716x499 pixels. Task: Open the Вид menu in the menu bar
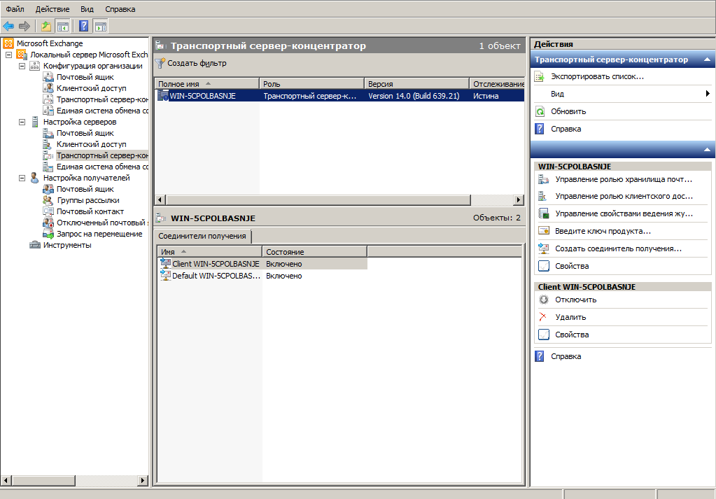(87, 9)
